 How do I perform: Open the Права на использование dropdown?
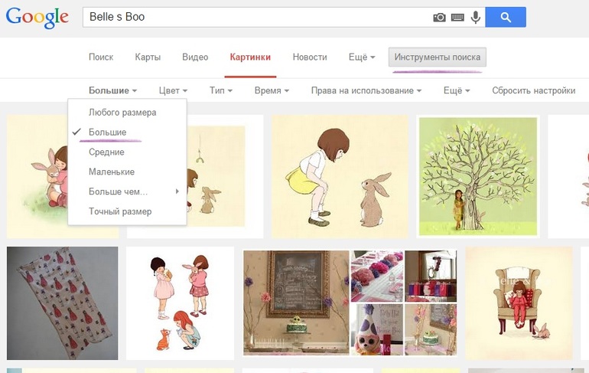click(366, 90)
